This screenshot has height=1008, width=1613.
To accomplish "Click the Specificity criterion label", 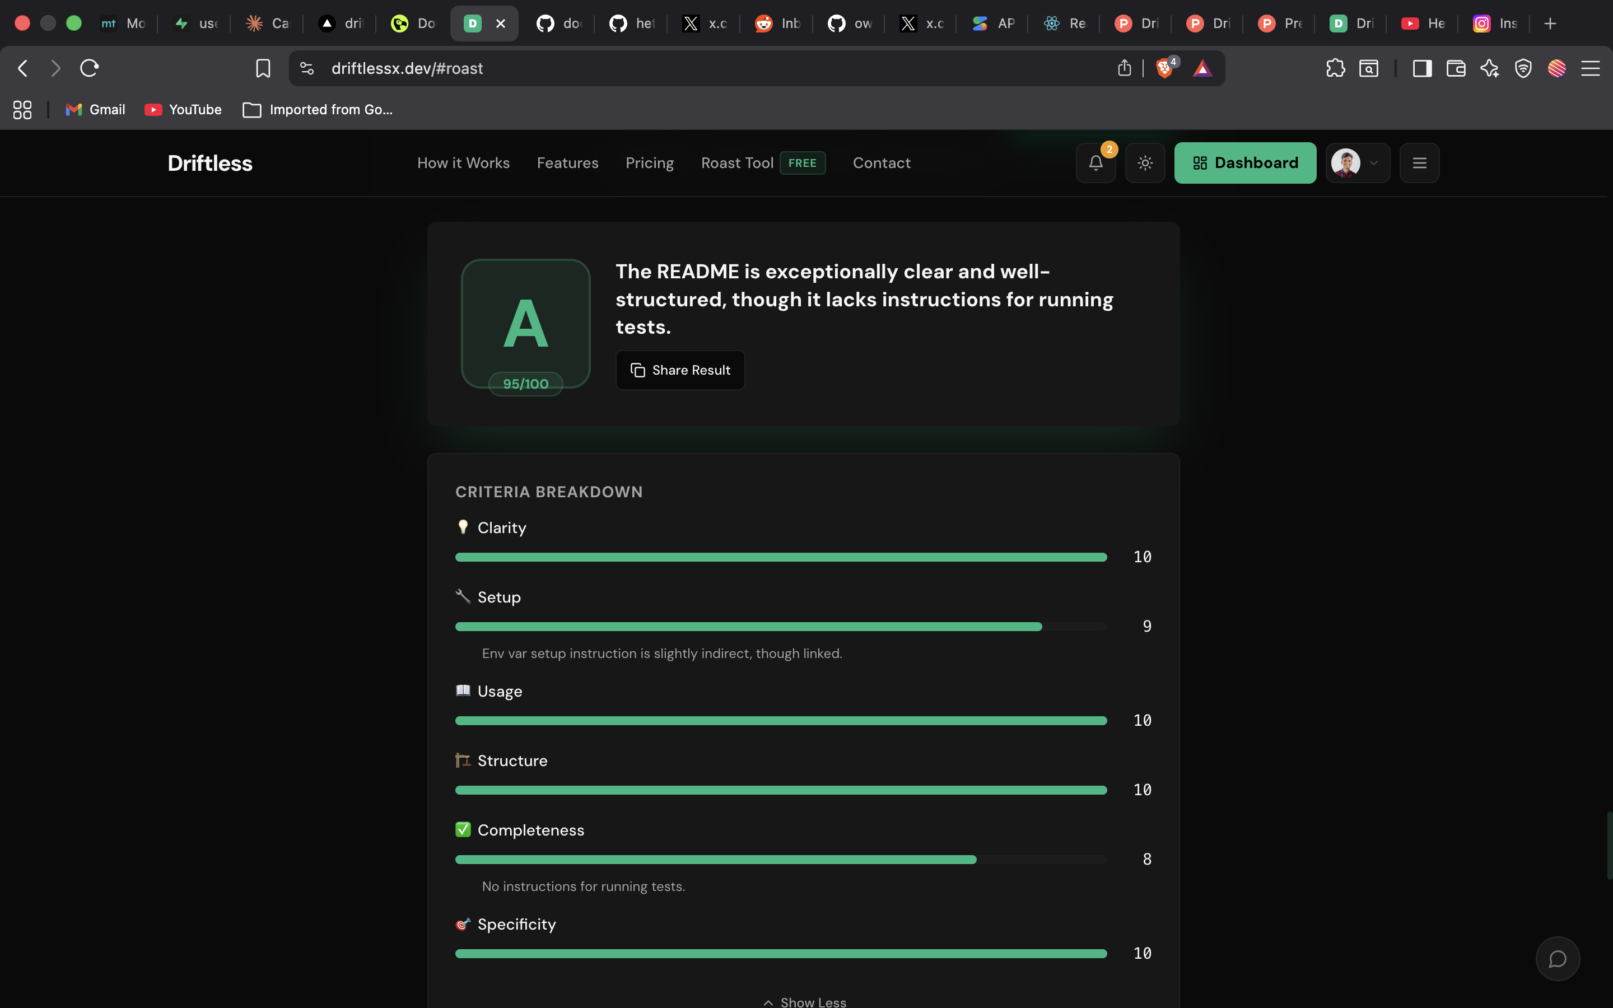I will pyautogui.click(x=516, y=925).
